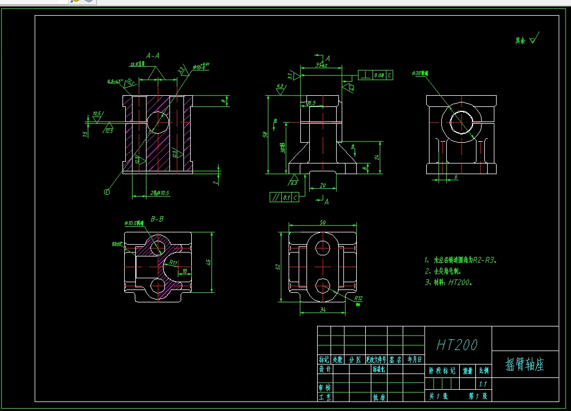The image size is (571, 411).
Task: Click the 设计 row label
Action: [x=325, y=369]
